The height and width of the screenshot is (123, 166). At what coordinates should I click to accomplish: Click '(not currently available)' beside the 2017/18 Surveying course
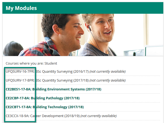pos(108,80)
